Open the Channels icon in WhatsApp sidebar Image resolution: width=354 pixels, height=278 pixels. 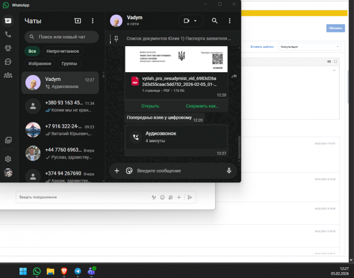point(8,62)
